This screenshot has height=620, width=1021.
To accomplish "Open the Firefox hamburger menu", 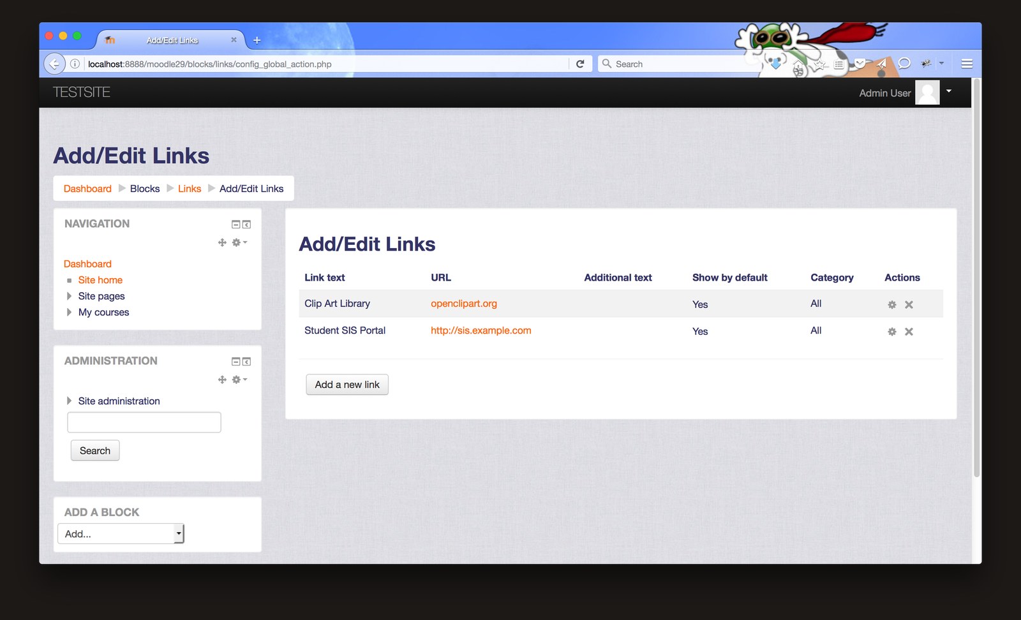I will point(967,64).
